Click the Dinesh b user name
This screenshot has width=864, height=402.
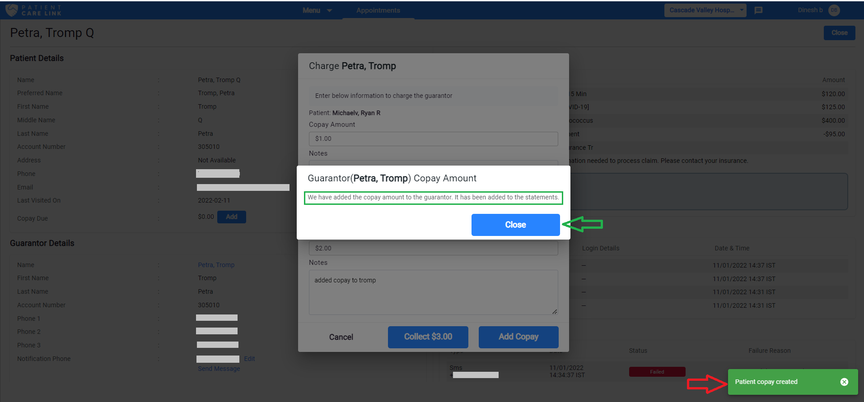(x=810, y=10)
